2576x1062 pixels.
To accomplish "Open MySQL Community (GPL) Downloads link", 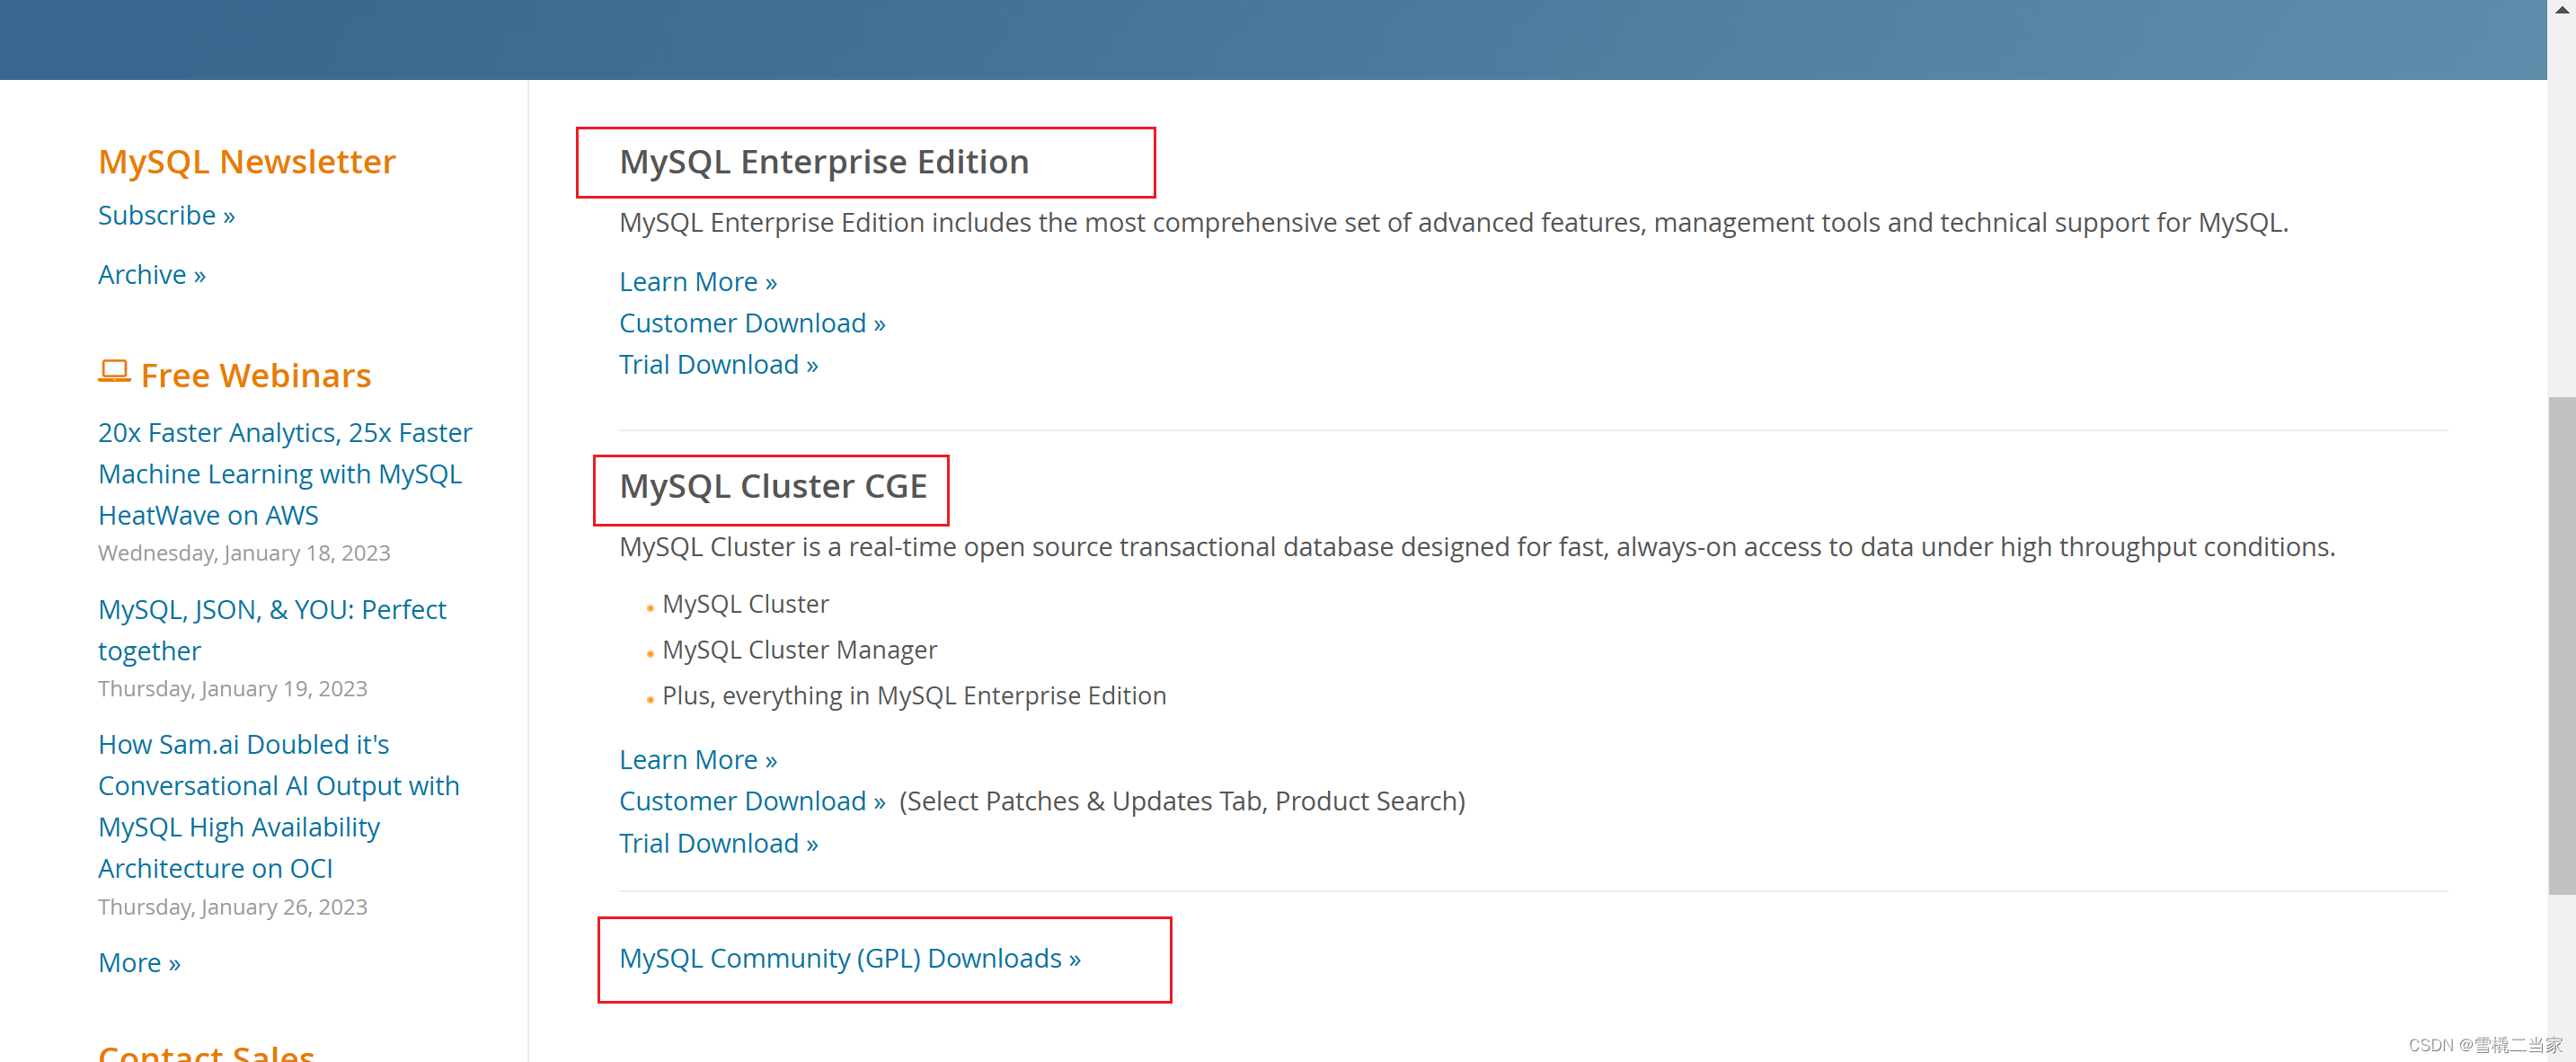I will pos(850,958).
